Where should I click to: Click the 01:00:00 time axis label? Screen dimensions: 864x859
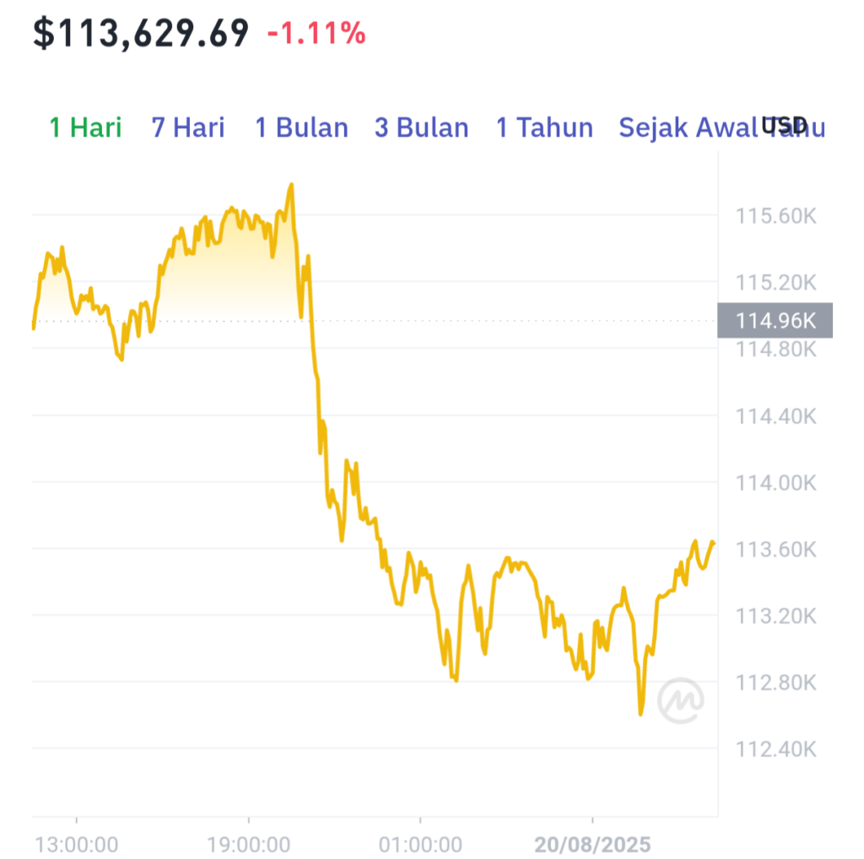[420, 845]
